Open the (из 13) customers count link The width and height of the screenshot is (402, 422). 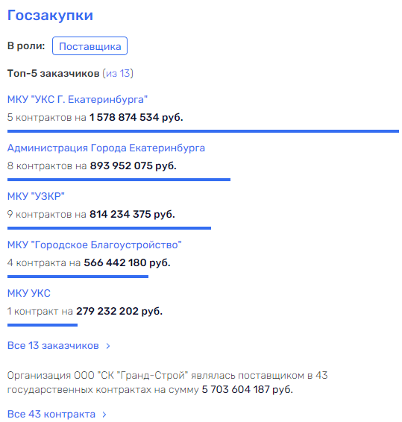[118, 73]
